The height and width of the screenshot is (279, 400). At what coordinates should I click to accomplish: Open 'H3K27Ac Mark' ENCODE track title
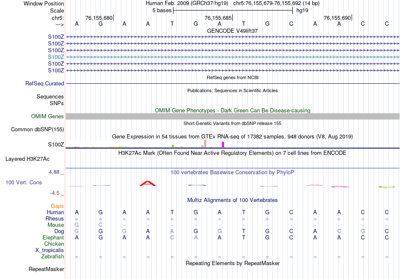pyautogui.click(x=232, y=153)
